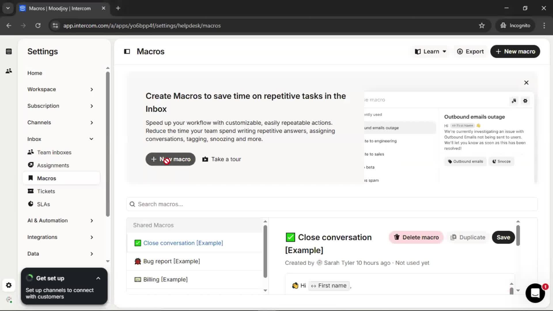Screen dimensions: 553x311
Task: Expand the Data section
Action: pyautogui.click(x=61, y=254)
